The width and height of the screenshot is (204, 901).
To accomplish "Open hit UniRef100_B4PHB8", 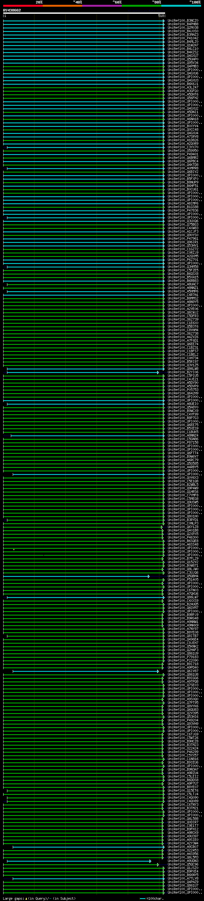I will 183,24.
